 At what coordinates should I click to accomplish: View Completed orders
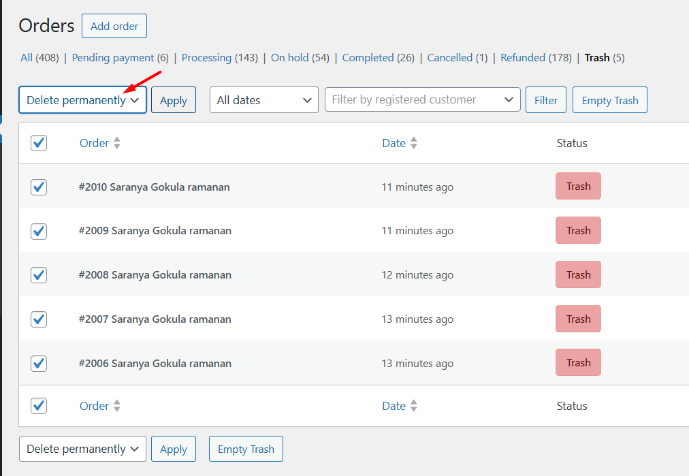370,58
